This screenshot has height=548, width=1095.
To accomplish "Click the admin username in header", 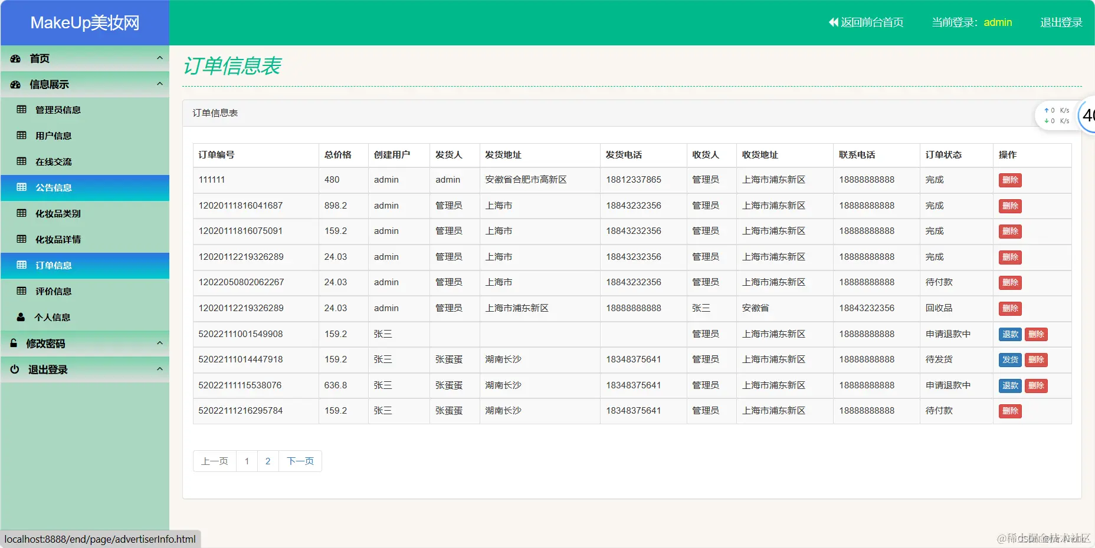I will tap(998, 22).
